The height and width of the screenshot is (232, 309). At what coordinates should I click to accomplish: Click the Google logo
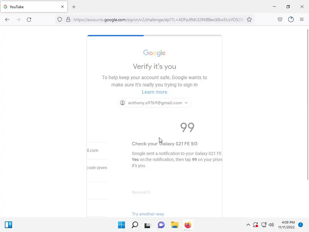pyautogui.click(x=154, y=53)
